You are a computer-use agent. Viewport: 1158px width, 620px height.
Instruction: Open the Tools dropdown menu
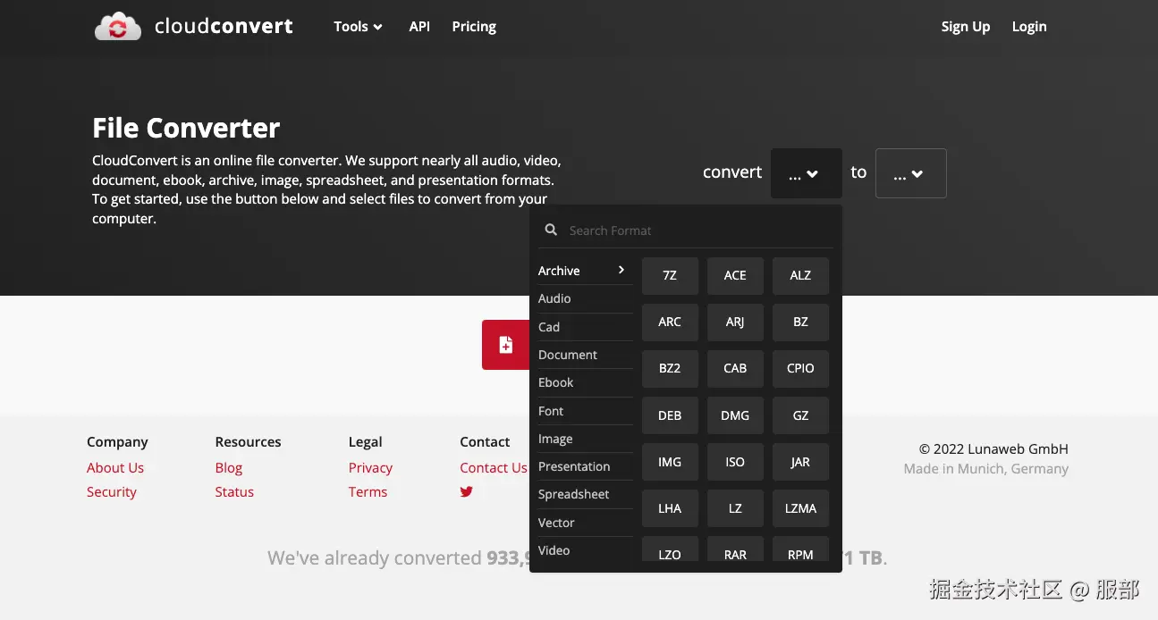tap(358, 27)
